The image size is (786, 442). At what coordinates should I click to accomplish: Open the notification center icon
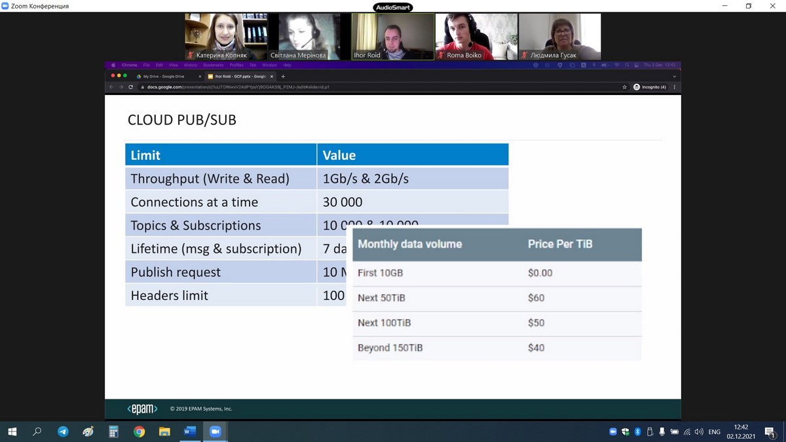(x=770, y=432)
